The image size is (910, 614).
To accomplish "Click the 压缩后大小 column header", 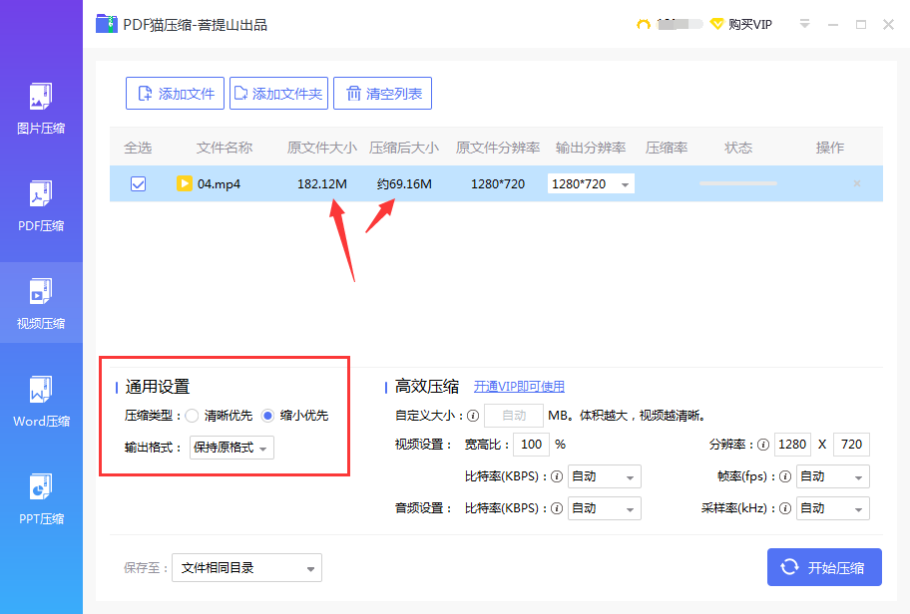I will pos(403,148).
